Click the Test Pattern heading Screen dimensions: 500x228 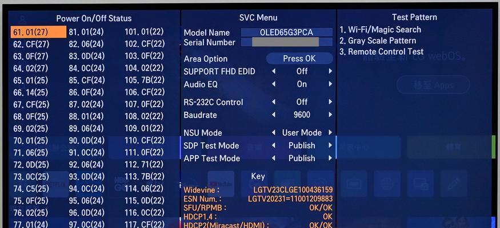pos(414,17)
